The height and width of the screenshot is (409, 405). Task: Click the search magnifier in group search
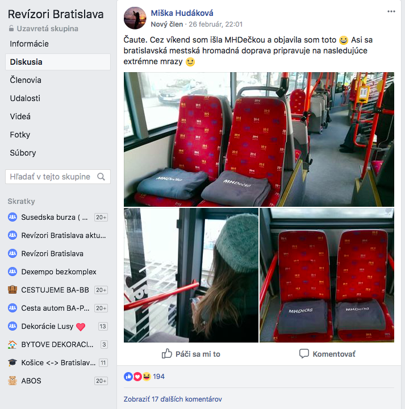[101, 177]
